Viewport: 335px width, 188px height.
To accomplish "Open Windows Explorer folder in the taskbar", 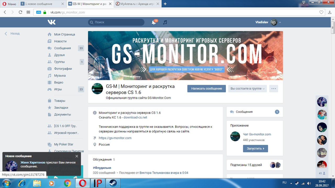I will [37, 183].
